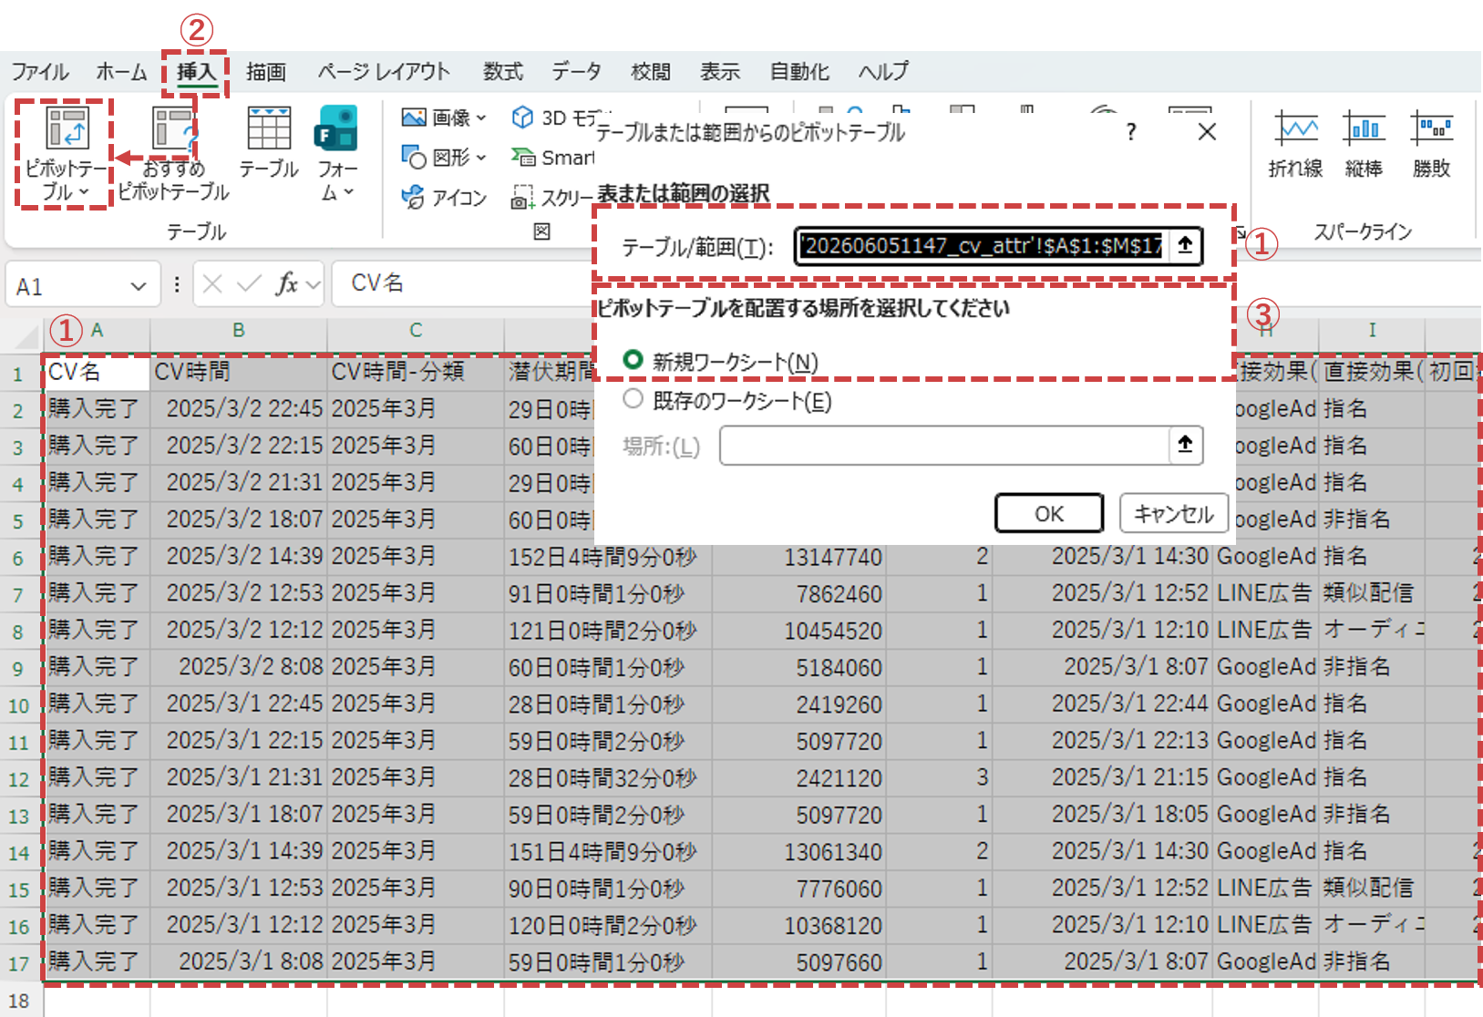
Task: Click the CV時間 header cell
Action: pos(239,372)
